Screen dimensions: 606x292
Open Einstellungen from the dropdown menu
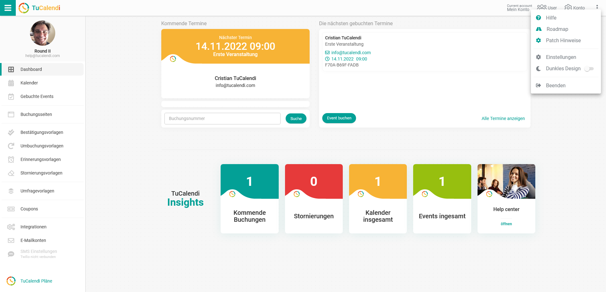(566, 57)
